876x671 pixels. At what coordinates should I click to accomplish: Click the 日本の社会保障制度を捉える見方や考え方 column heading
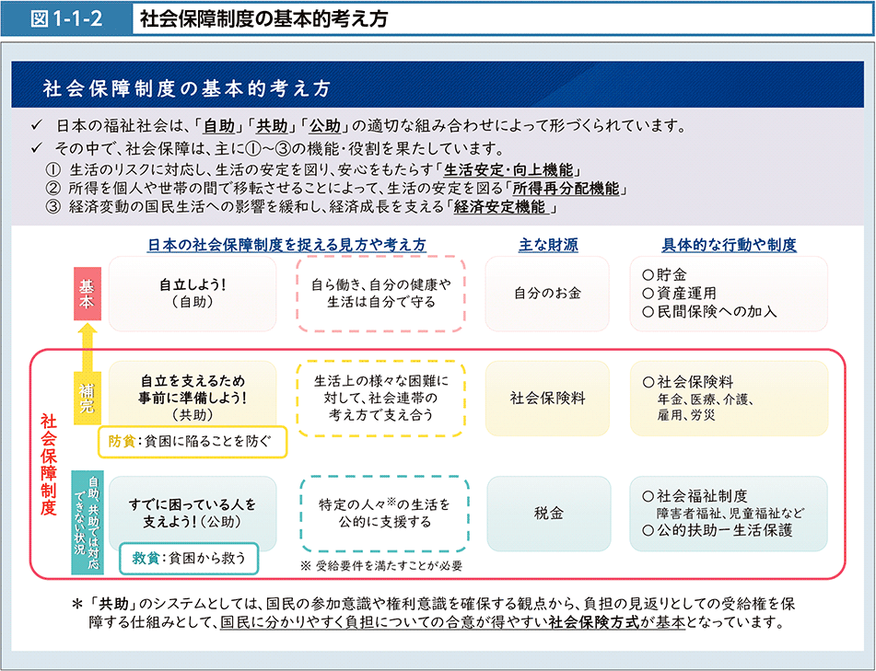point(286,244)
